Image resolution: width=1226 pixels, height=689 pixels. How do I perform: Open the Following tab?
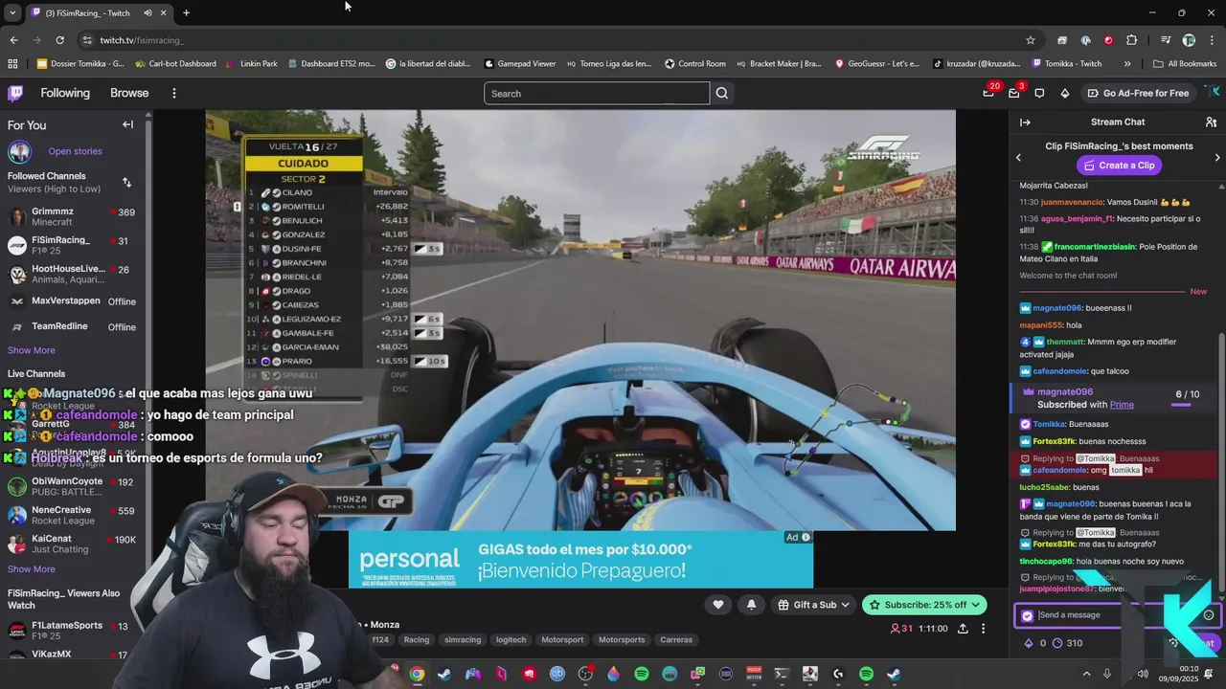(x=65, y=93)
